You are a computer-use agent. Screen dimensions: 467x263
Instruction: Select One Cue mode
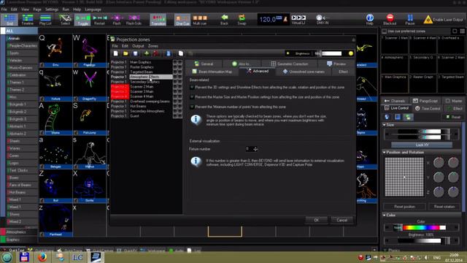point(182,20)
